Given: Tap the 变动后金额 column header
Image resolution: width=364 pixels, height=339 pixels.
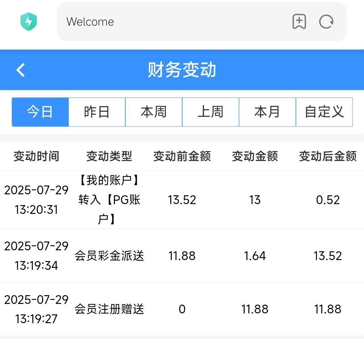Looking at the screenshot, I should pyautogui.click(x=328, y=157).
